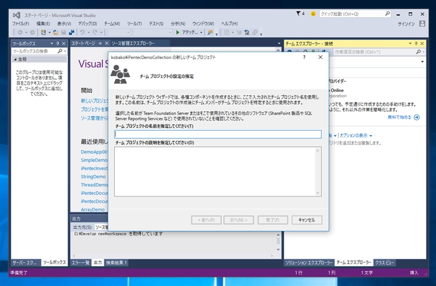
Task: Close the new team project dialog
Action: pos(320,57)
